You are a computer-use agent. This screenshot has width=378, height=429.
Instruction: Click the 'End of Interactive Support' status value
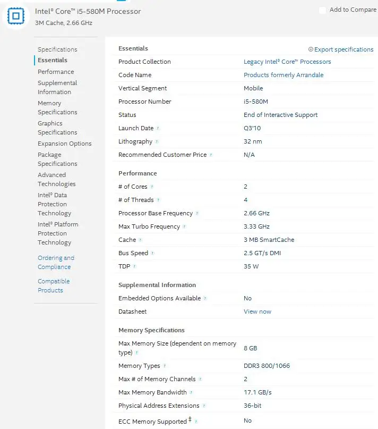click(281, 115)
